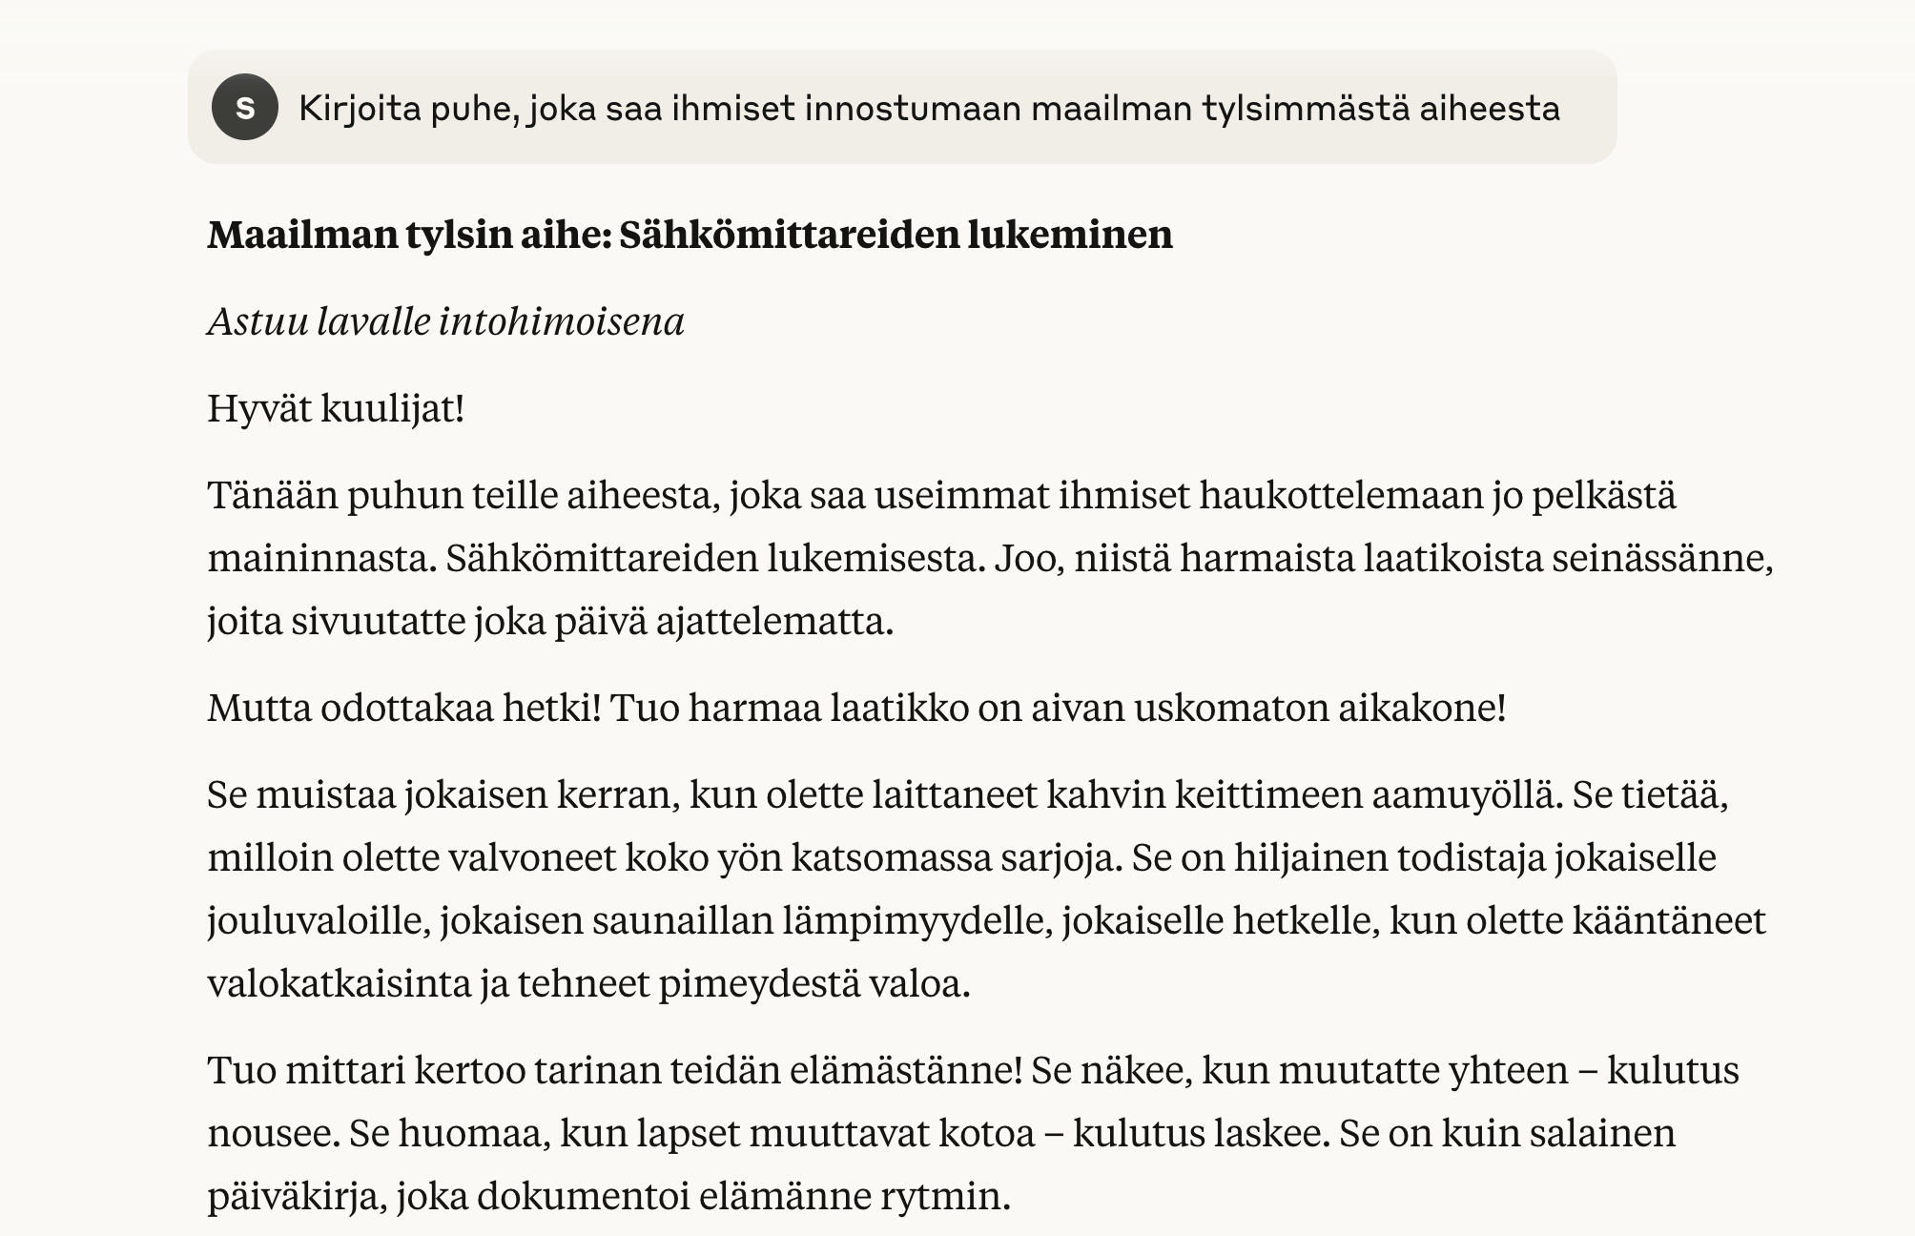This screenshot has width=1915, height=1236.
Task: Click the word "valokatkaisinta"
Action: coord(340,983)
